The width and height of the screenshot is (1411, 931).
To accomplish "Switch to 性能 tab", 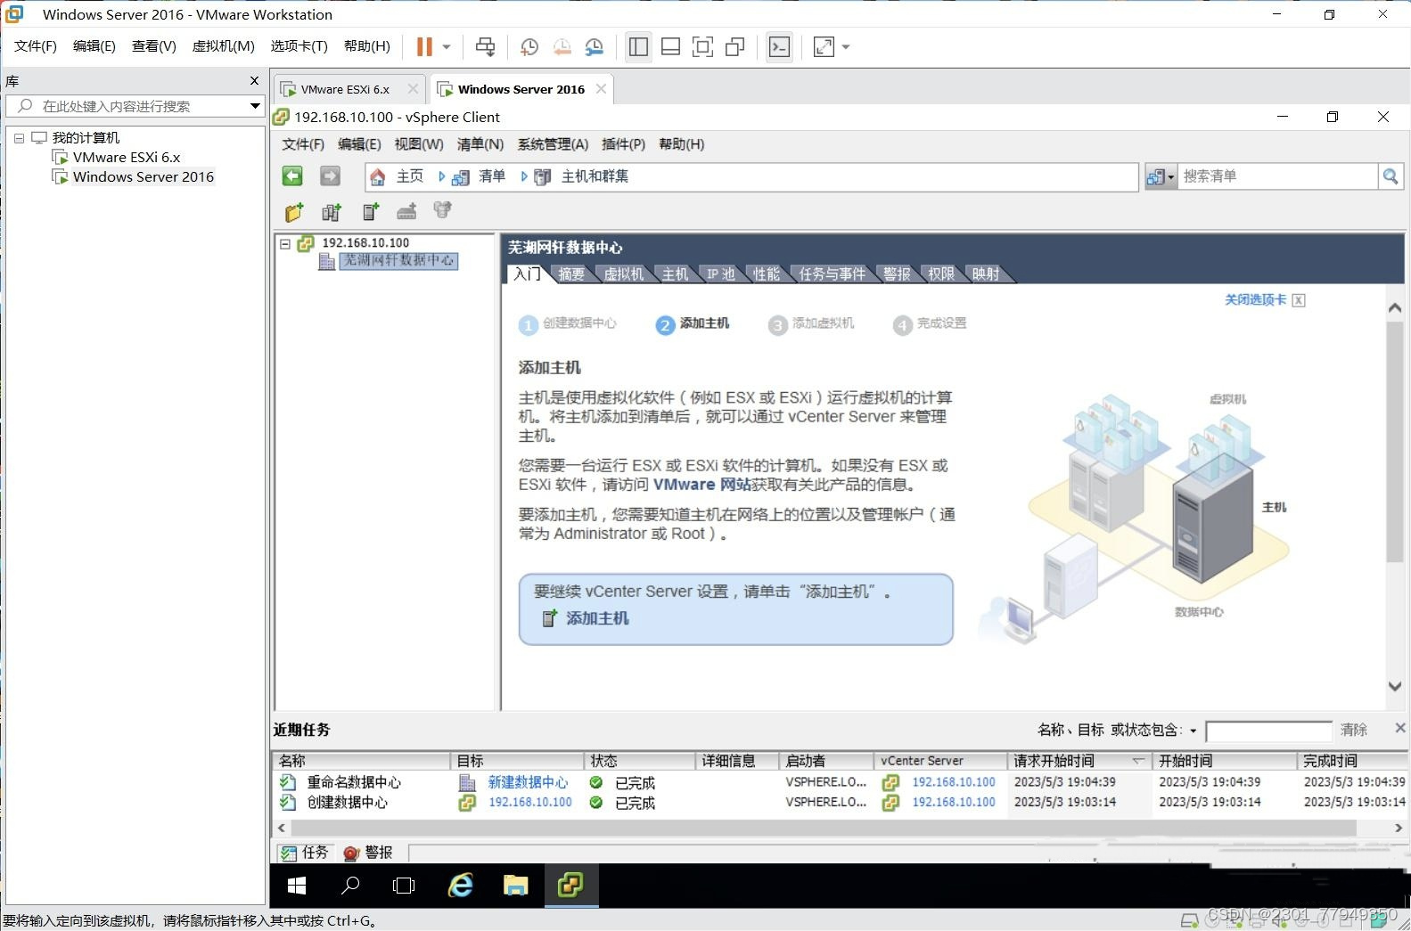I will click(767, 274).
